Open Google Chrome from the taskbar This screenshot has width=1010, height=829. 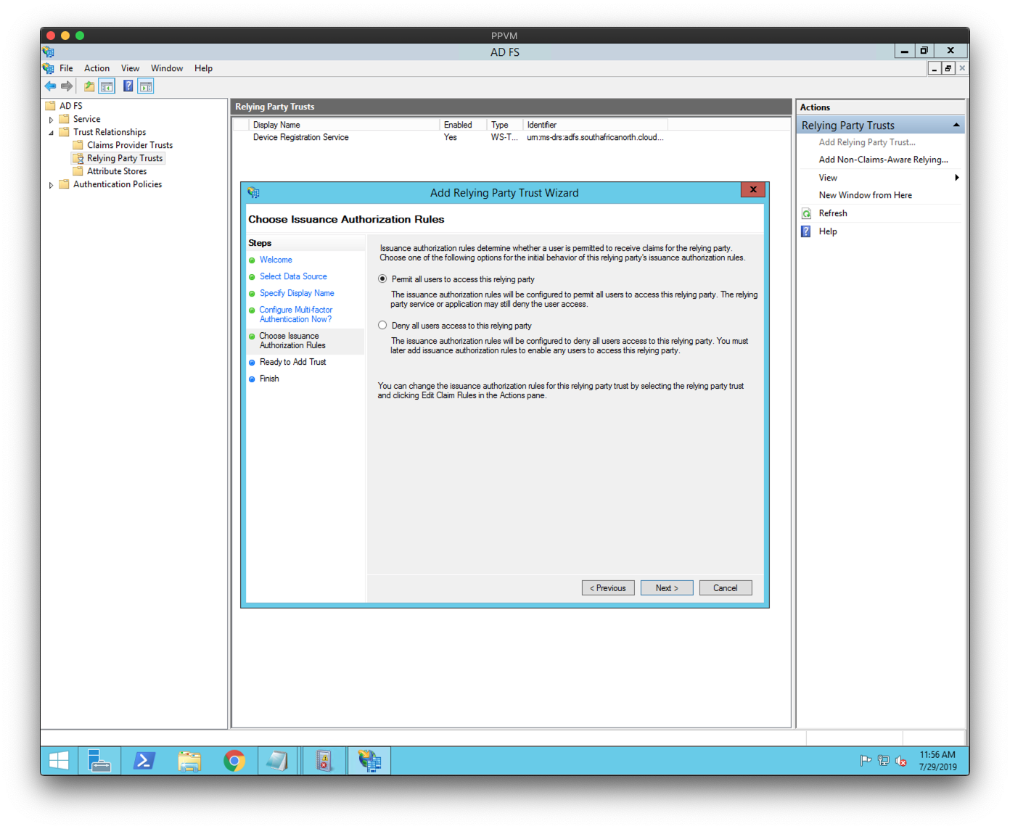click(x=234, y=761)
